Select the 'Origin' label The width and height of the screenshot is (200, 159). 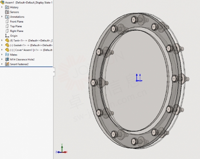coord(14,36)
